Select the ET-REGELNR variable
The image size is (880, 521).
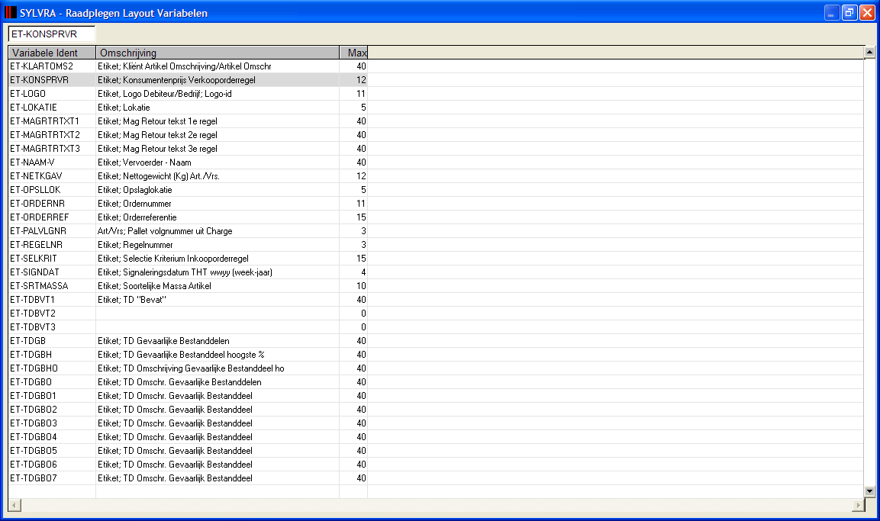pyautogui.click(x=36, y=245)
